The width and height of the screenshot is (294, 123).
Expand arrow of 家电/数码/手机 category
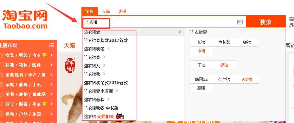(x=52, y=85)
